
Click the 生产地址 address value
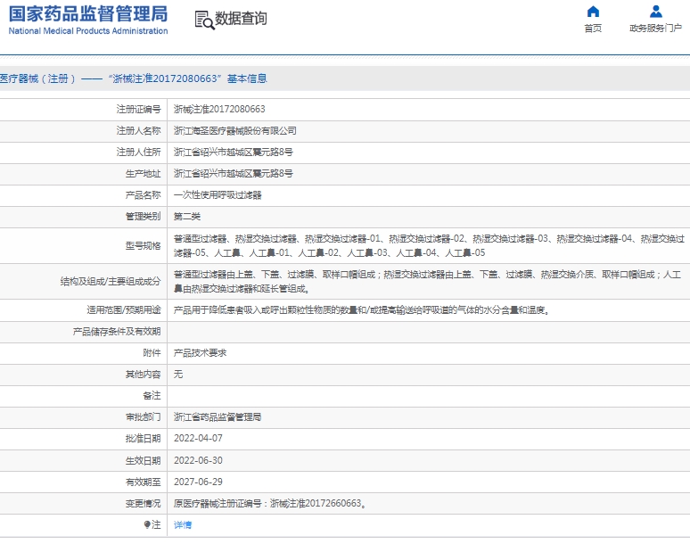[x=234, y=173]
